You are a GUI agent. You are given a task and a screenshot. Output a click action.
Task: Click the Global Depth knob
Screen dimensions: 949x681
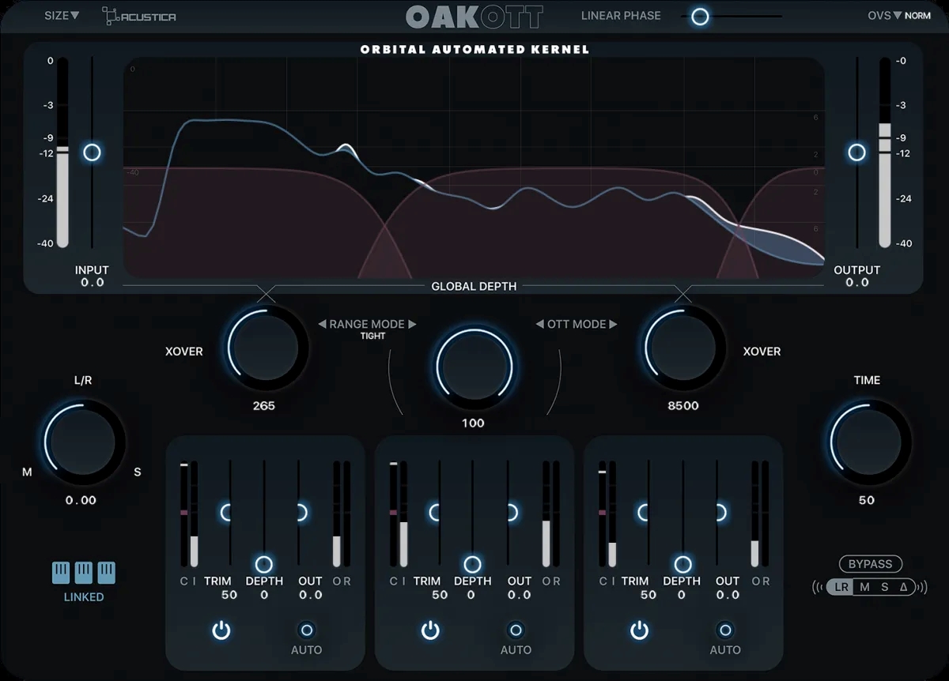click(x=474, y=367)
